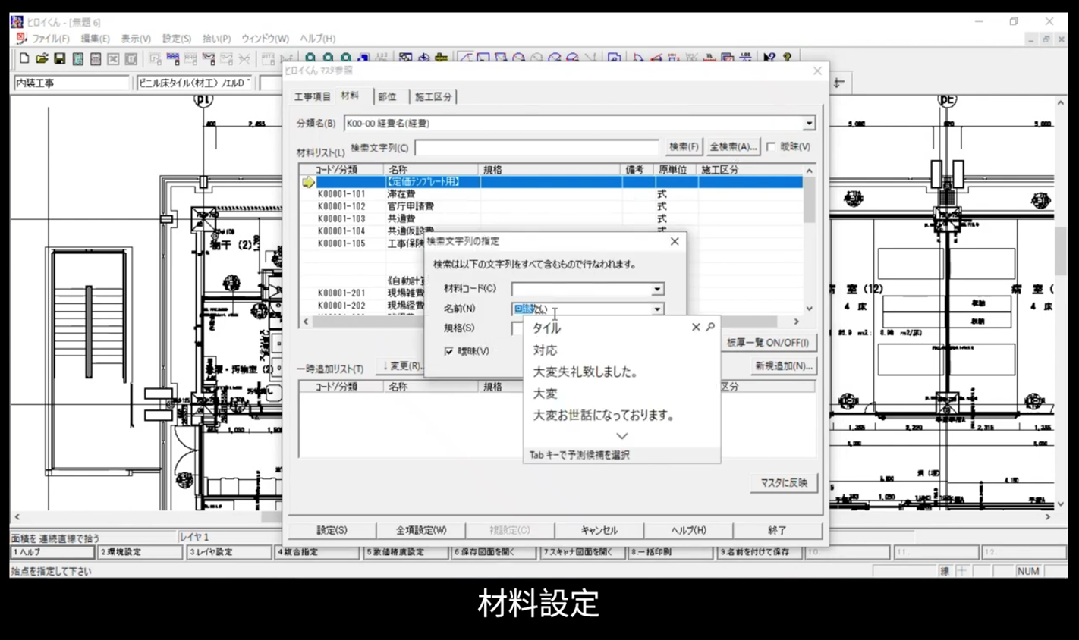Click the context help arrow-question icon
Screen dimensions: 1079x640
coord(769,58)
